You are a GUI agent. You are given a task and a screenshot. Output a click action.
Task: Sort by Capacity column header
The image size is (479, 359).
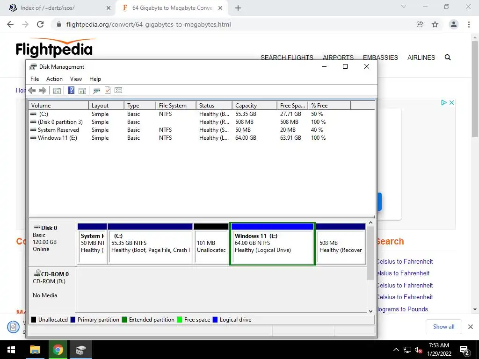(x=254, y=105)
